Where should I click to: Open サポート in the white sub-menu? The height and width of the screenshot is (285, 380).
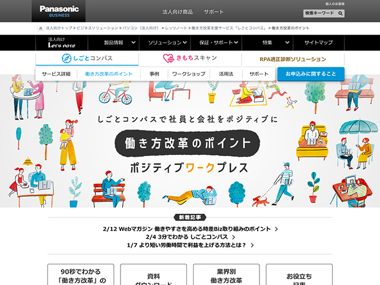[259, 74]
